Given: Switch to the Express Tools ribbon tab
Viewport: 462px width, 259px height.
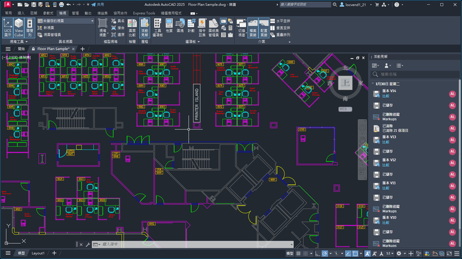Looking at the screenshot, I should [x=144, y=13].
